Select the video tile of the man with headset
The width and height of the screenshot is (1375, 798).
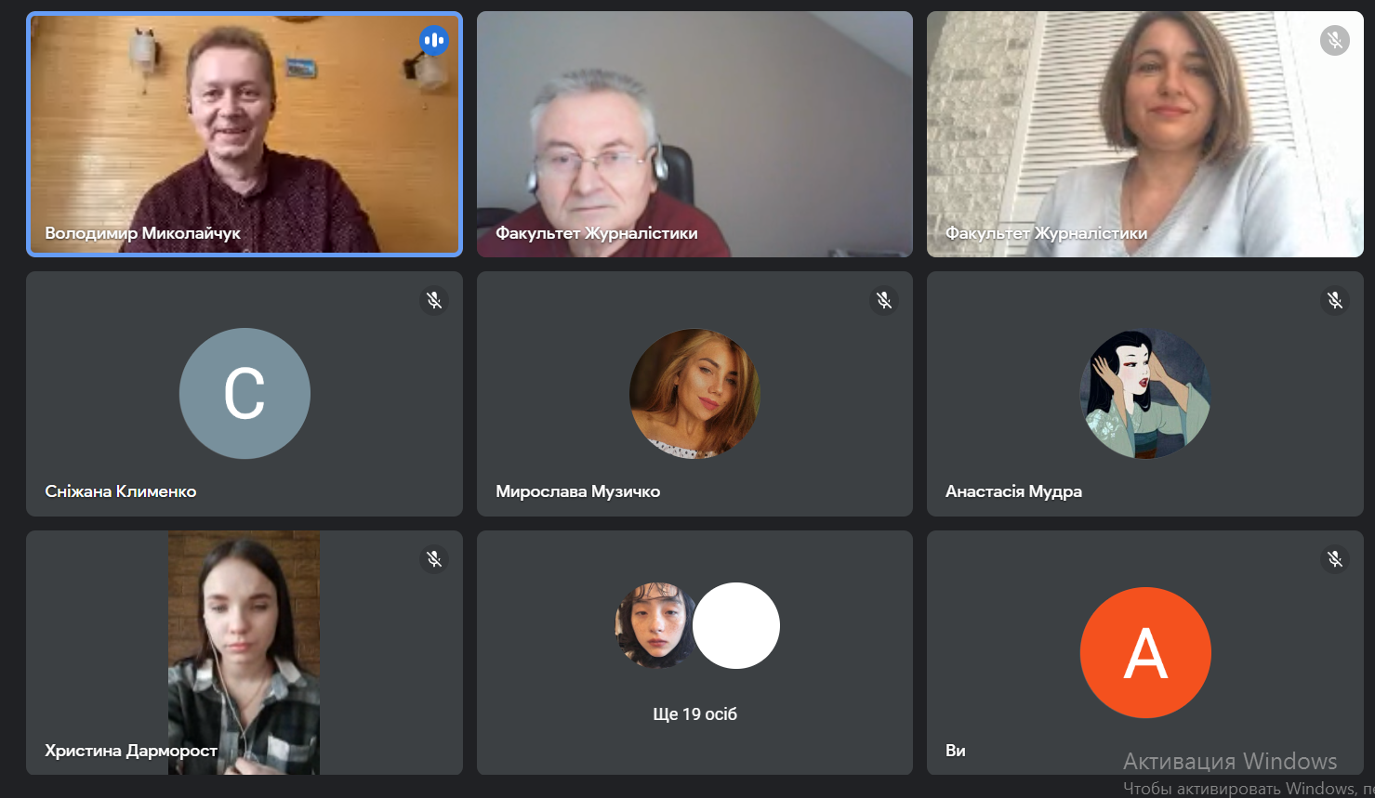point(694,134)
